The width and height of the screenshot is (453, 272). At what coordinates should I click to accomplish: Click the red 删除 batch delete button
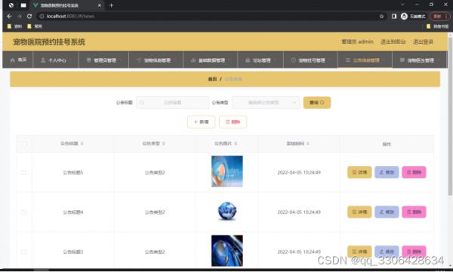click(233, 122)
